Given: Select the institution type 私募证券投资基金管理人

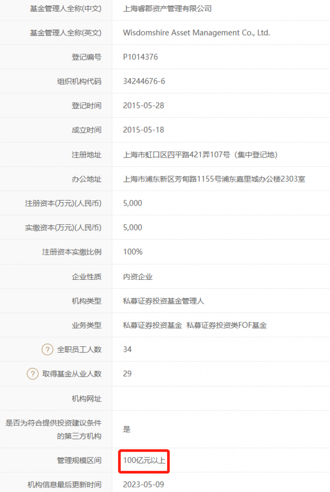Looking at the screenshot, I should pos(163,301).
